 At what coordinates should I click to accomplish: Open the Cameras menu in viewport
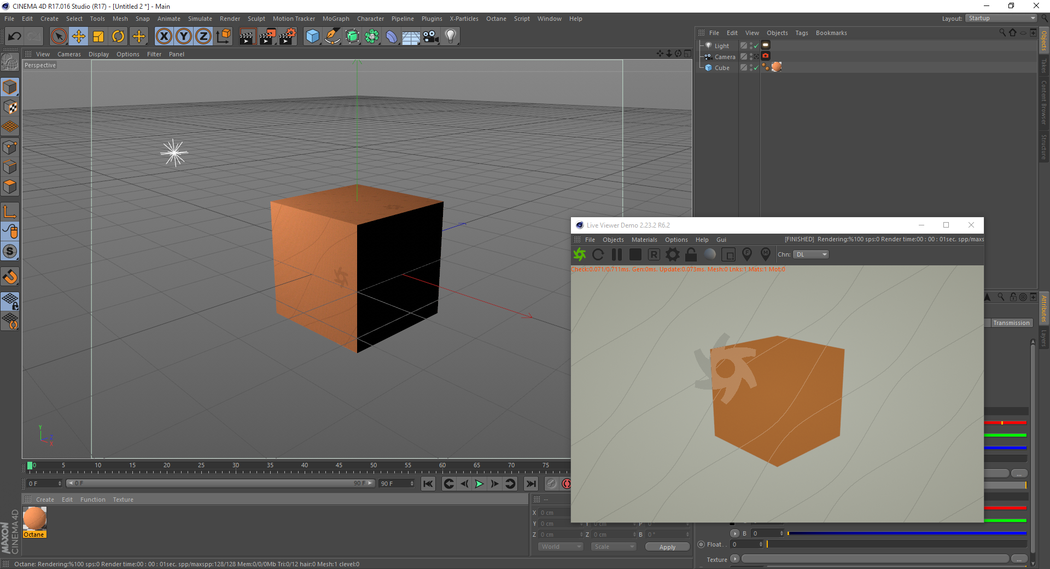[69, 54]
